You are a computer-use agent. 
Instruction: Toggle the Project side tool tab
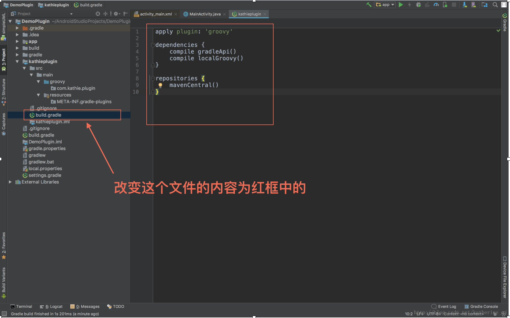pos(4,60)
